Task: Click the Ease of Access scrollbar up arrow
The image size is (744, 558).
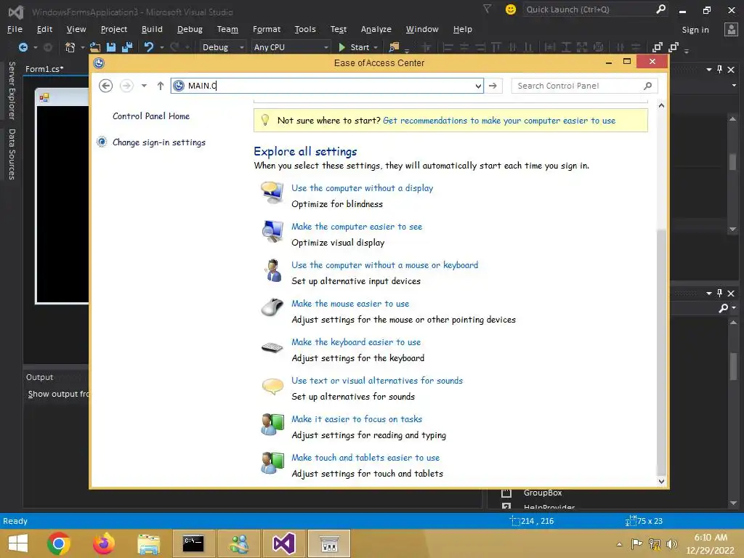Action: coord(661,106)
